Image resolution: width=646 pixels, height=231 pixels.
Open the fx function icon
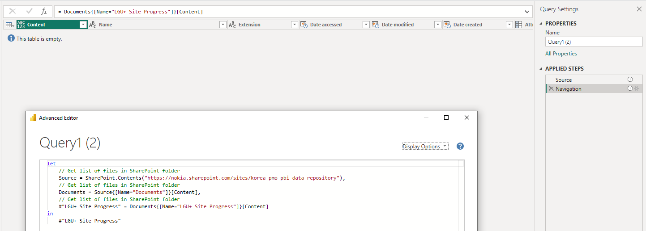coord(44,11)
